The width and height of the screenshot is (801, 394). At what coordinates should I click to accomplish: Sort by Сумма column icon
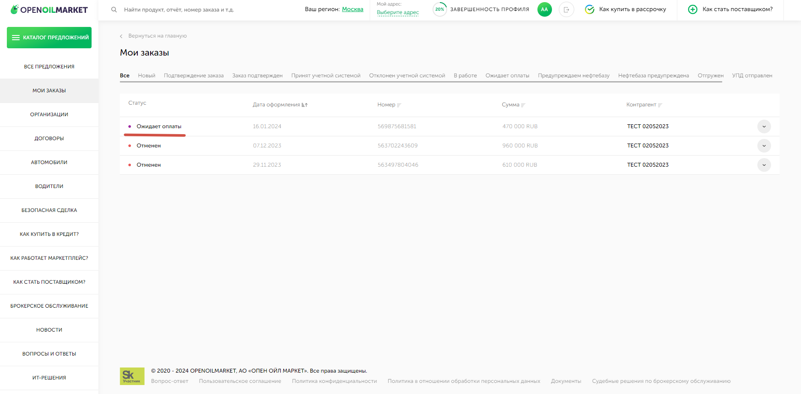[523, 105]
